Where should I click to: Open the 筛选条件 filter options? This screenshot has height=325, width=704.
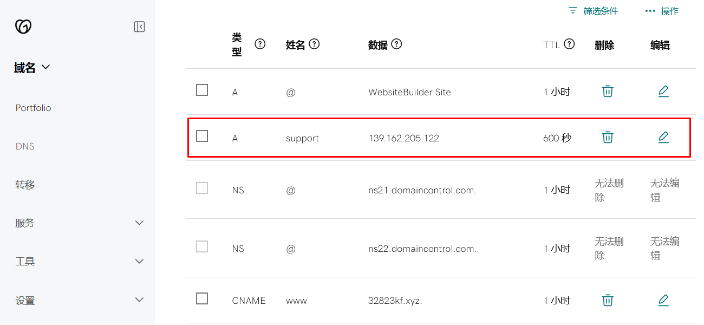click(593, 10)
